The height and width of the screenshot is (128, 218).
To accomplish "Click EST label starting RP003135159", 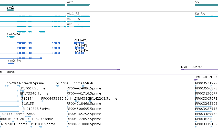I will 206,124.
